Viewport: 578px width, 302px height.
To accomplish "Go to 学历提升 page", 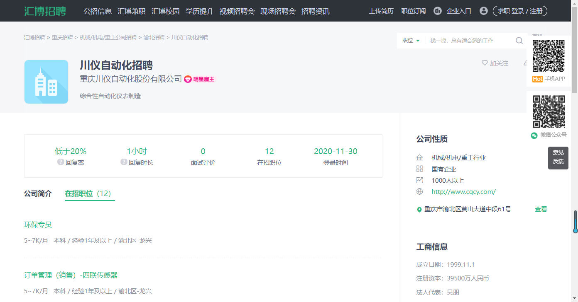I will click(199, 11).
